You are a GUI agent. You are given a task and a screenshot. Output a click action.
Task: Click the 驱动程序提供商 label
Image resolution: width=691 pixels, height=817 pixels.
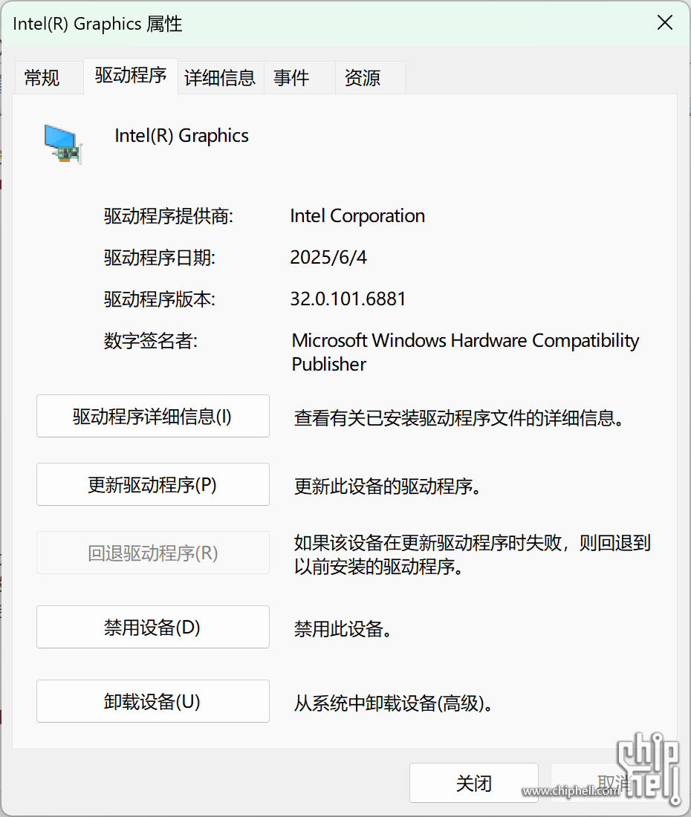click(169, 215)
